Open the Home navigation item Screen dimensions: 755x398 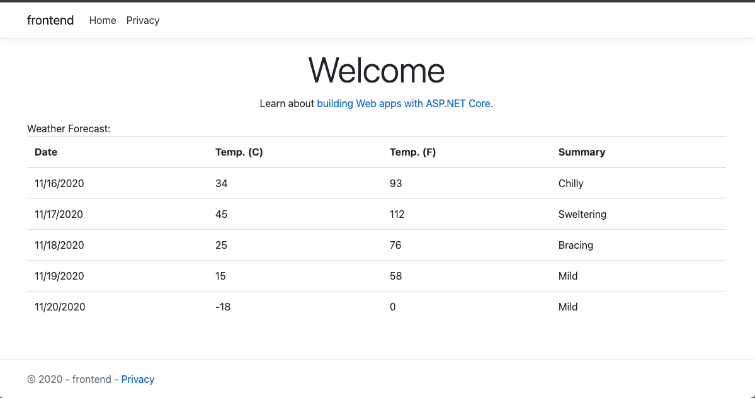[103, 20]
